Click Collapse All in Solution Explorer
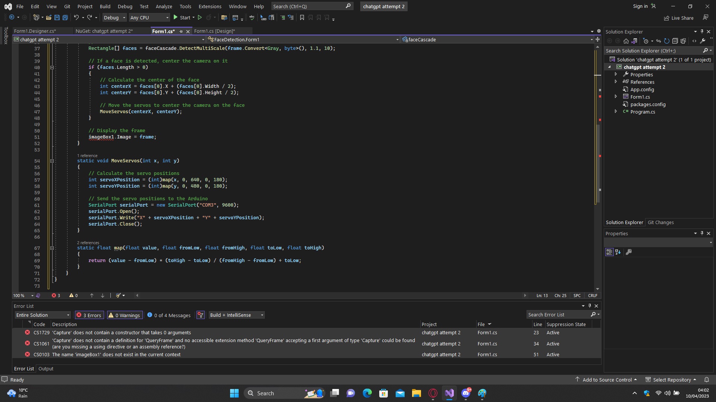716x402 pixels. coord(675,41)
